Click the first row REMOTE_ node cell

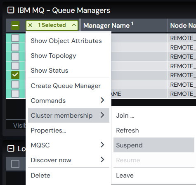pos(182,38)
